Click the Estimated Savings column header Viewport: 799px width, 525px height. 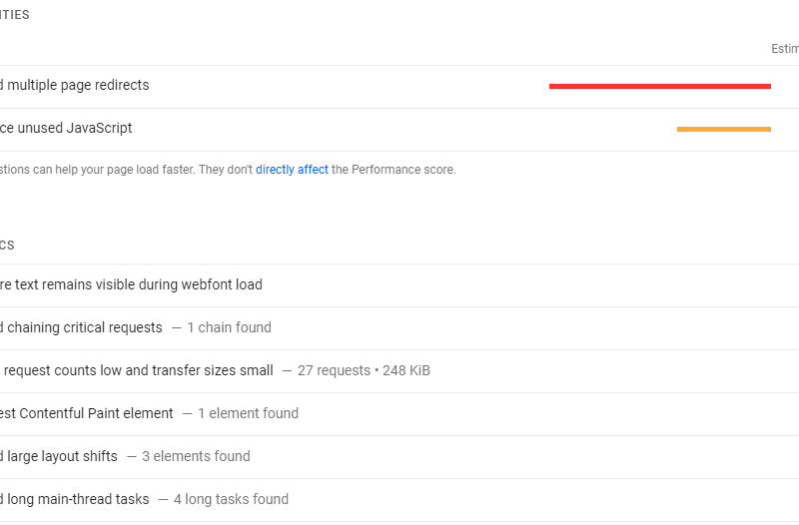pyautogui.click(x=785, y=49)
